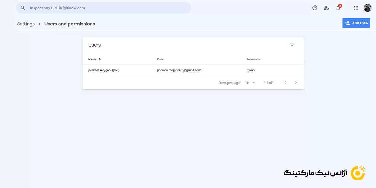Select the pedram mojgani user row
This screenshot has height=188, width=376.
(104, 70)
